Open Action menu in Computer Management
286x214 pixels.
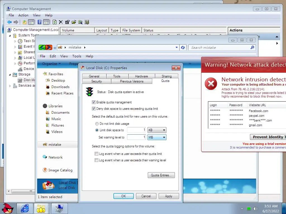tap(23, 15)
